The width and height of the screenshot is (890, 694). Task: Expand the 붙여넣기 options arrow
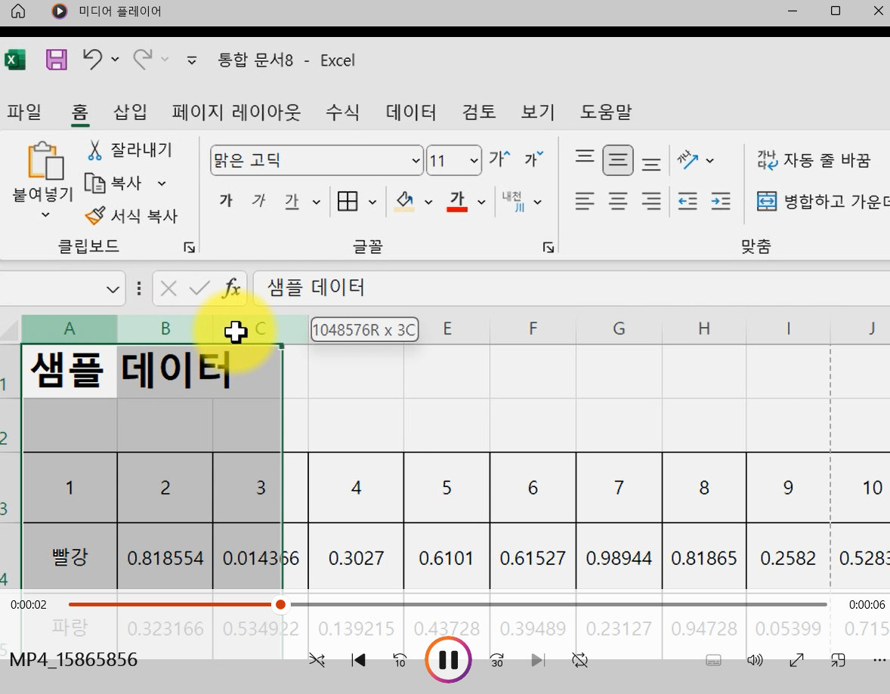coord(45,214)
